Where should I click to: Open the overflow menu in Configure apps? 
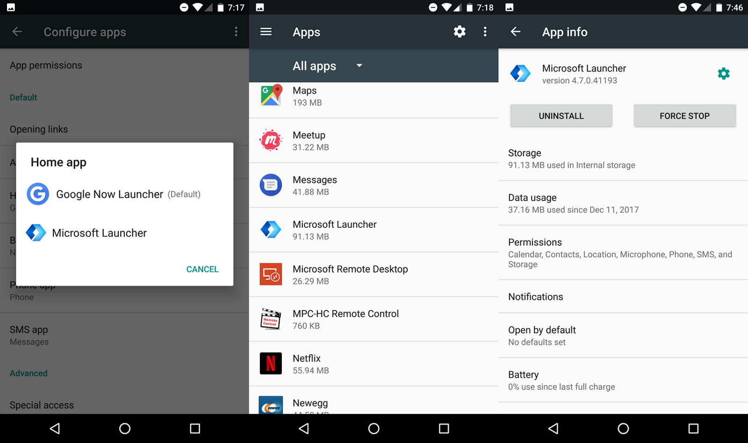[x=236, y=32]
